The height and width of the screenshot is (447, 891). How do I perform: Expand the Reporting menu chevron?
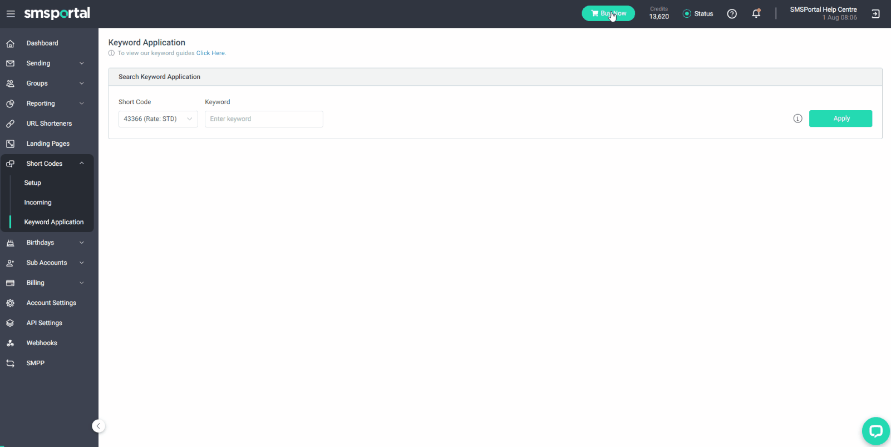(82, 104)
